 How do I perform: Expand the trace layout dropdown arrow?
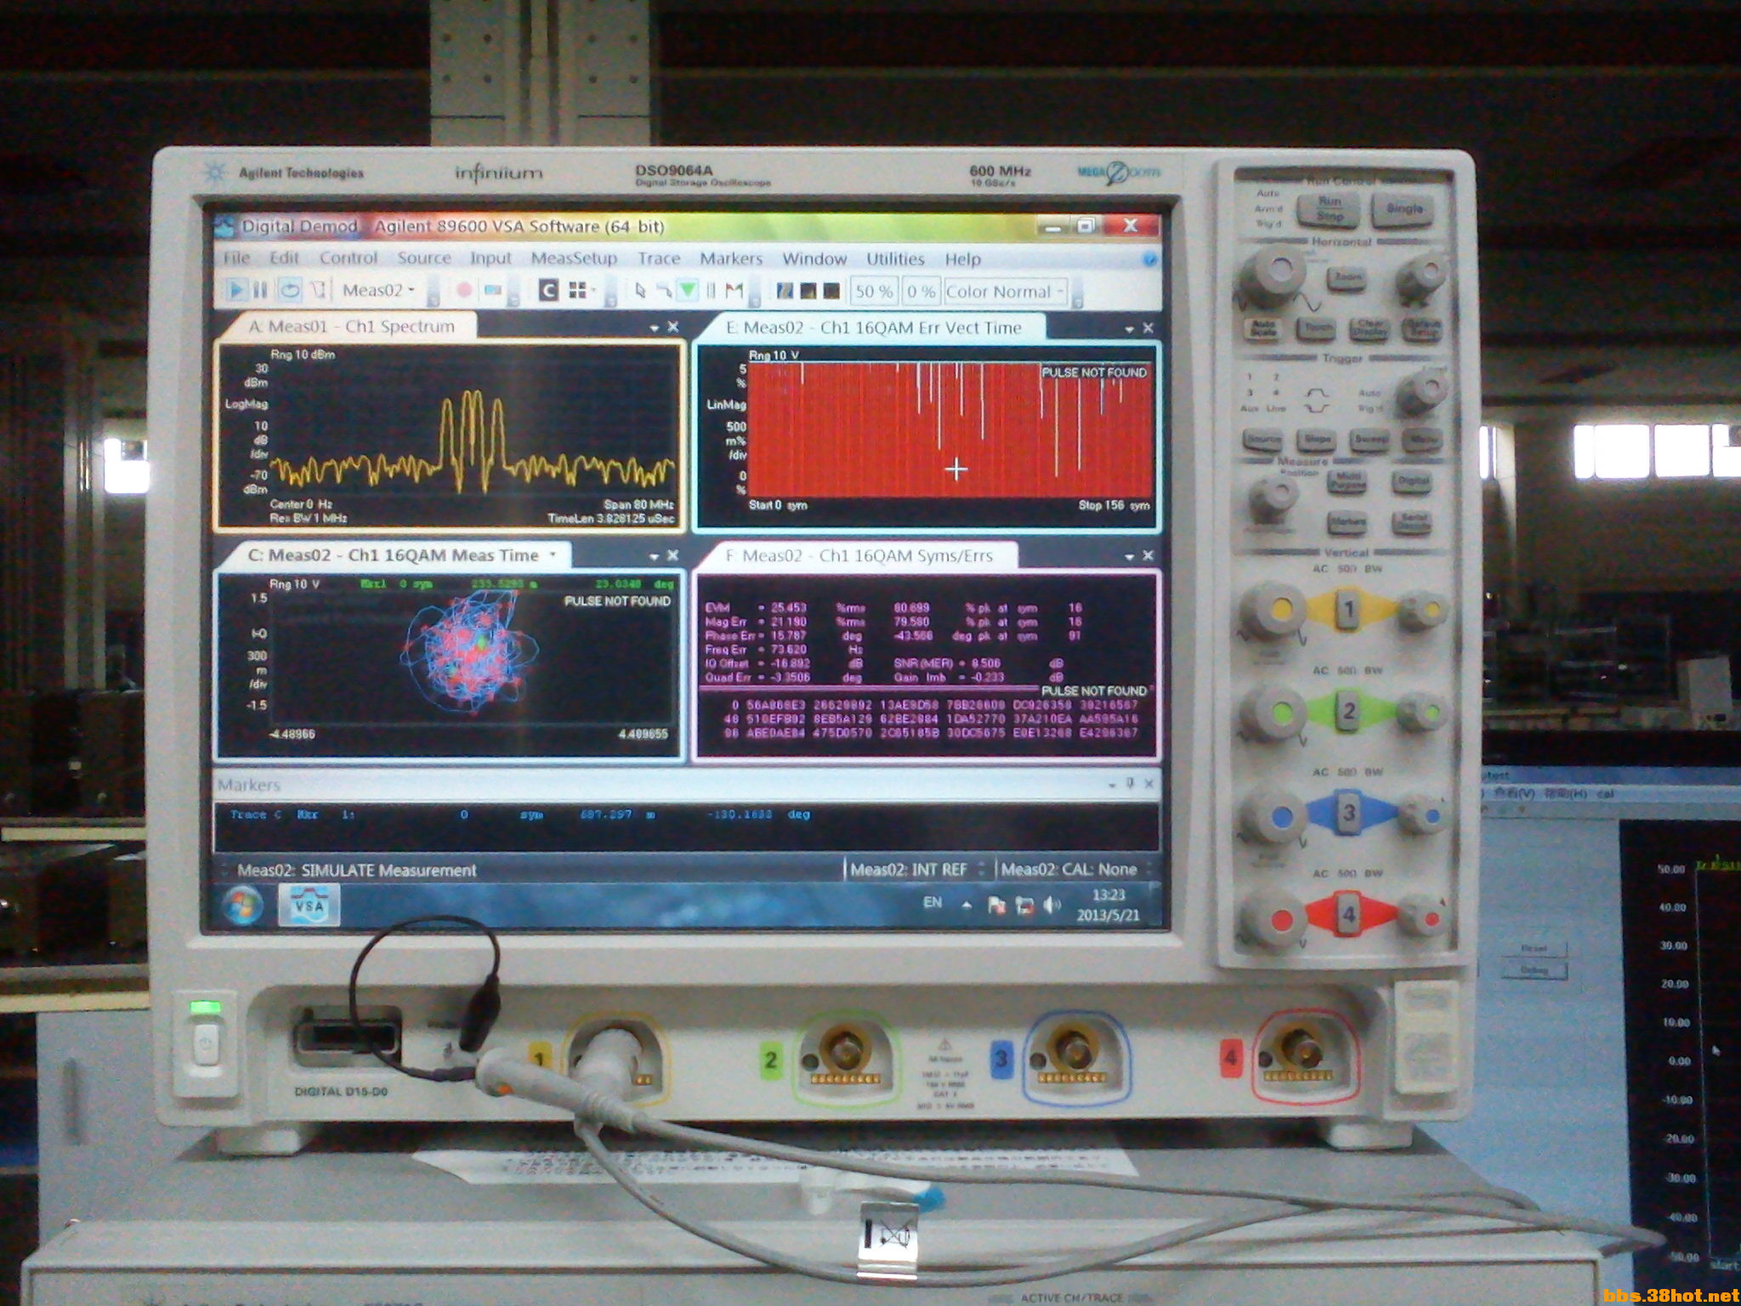pos(593,291)
